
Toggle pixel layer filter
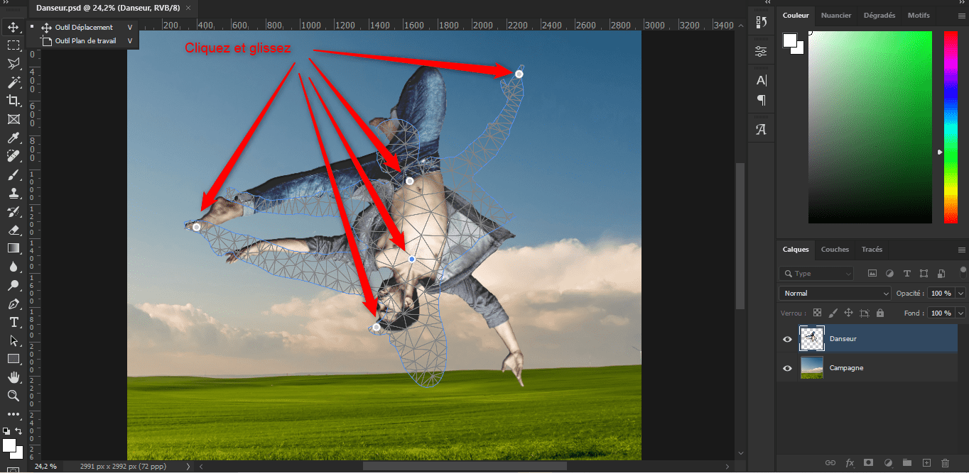[872, 273]
